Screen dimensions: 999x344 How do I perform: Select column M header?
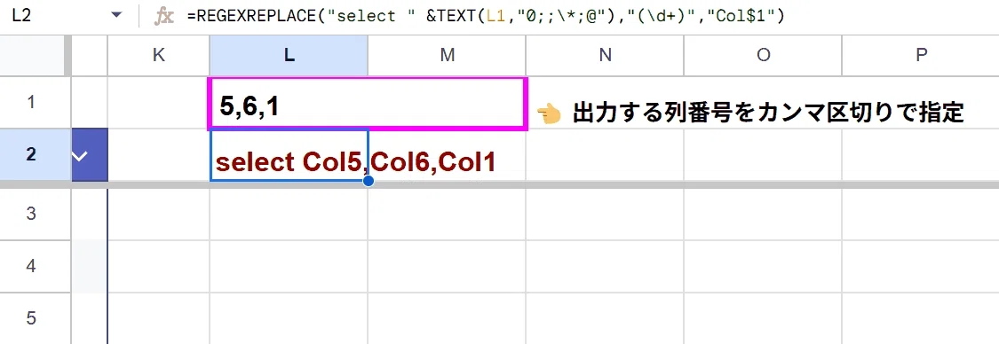point(447,55)
